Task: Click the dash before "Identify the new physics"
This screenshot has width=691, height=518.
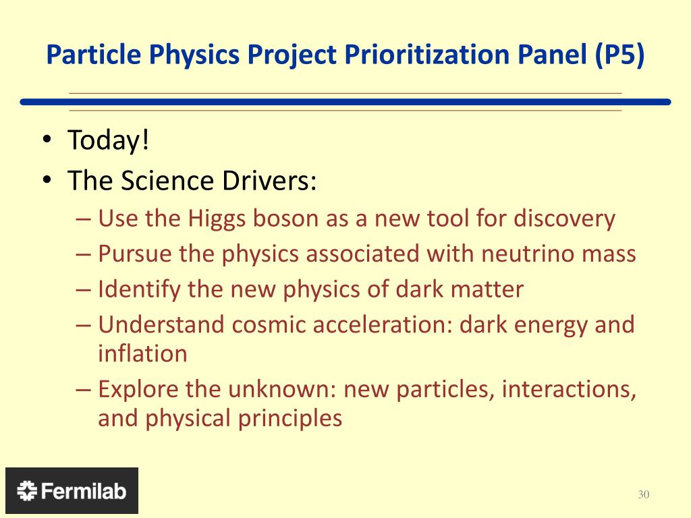Action: (x=83, y=290)
